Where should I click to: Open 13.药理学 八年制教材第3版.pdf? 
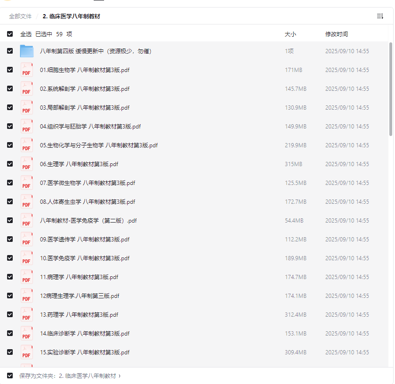[79, 315]
